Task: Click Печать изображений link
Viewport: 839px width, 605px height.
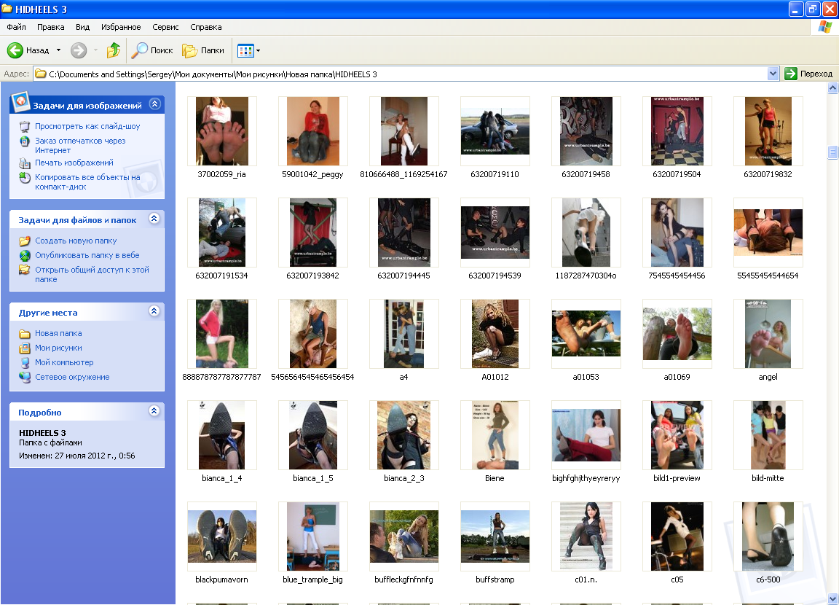Action: pos(74,163)
